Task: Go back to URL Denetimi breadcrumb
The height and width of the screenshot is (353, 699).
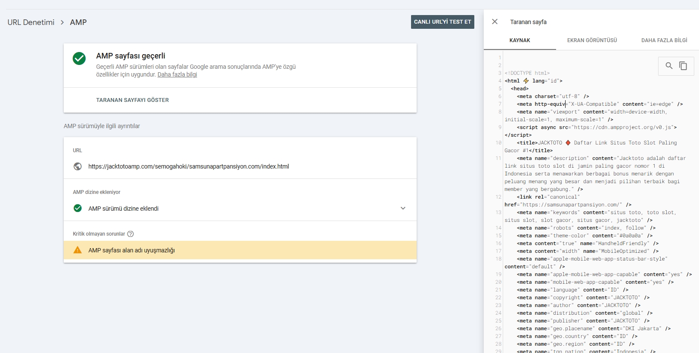Action: (x=31, y=22)
